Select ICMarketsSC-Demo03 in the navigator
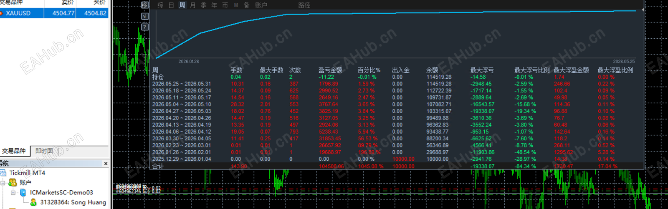The image size is (668, 209). click(61, 192)
